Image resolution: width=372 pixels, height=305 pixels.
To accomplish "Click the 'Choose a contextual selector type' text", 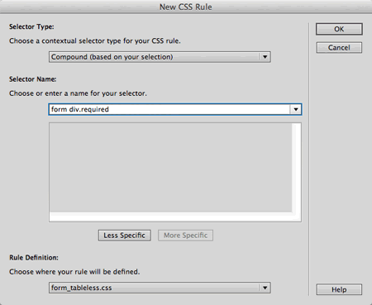I will [x=95, y=41].
